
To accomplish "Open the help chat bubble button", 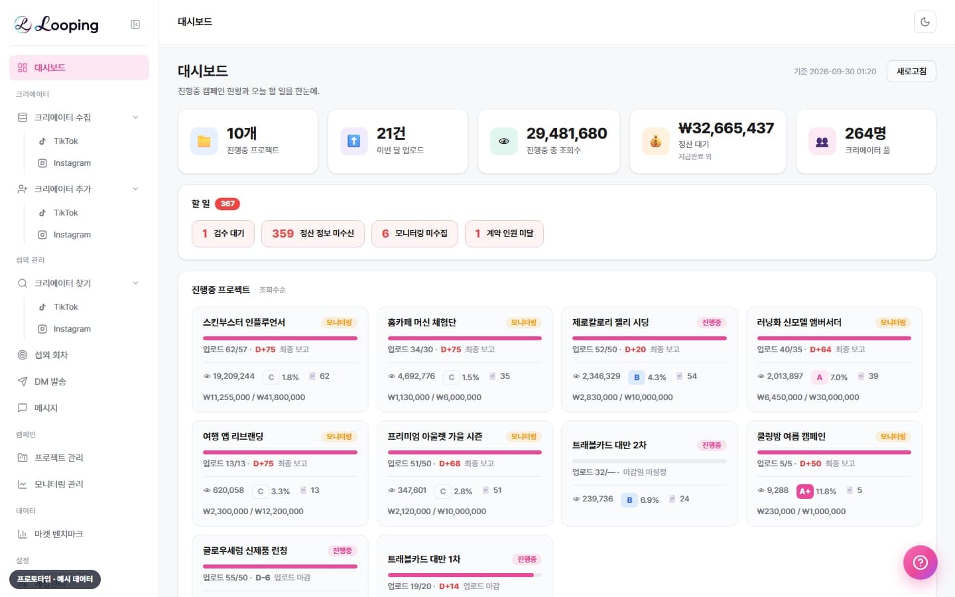I will coord(921,563).
